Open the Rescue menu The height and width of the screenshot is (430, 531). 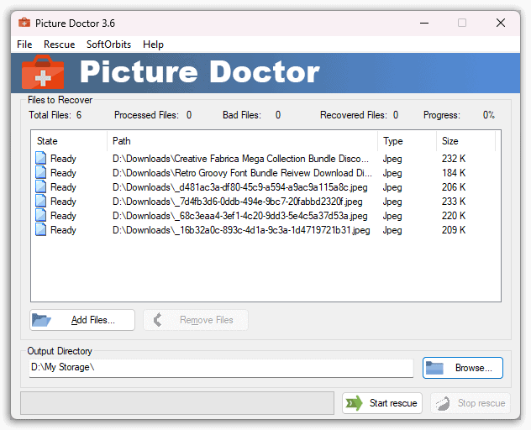(x=60, y=45)
